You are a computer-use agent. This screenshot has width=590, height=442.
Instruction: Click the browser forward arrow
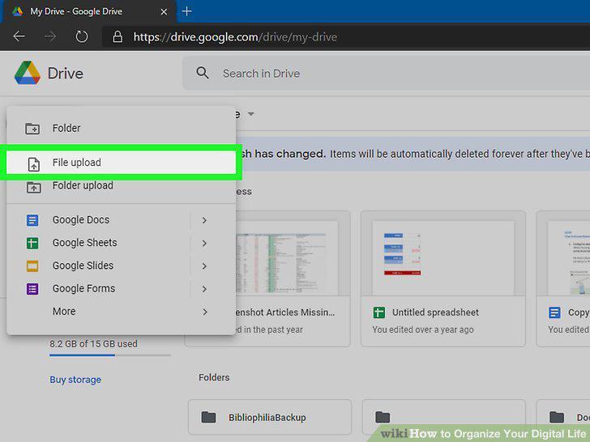(x=50, y=36)
